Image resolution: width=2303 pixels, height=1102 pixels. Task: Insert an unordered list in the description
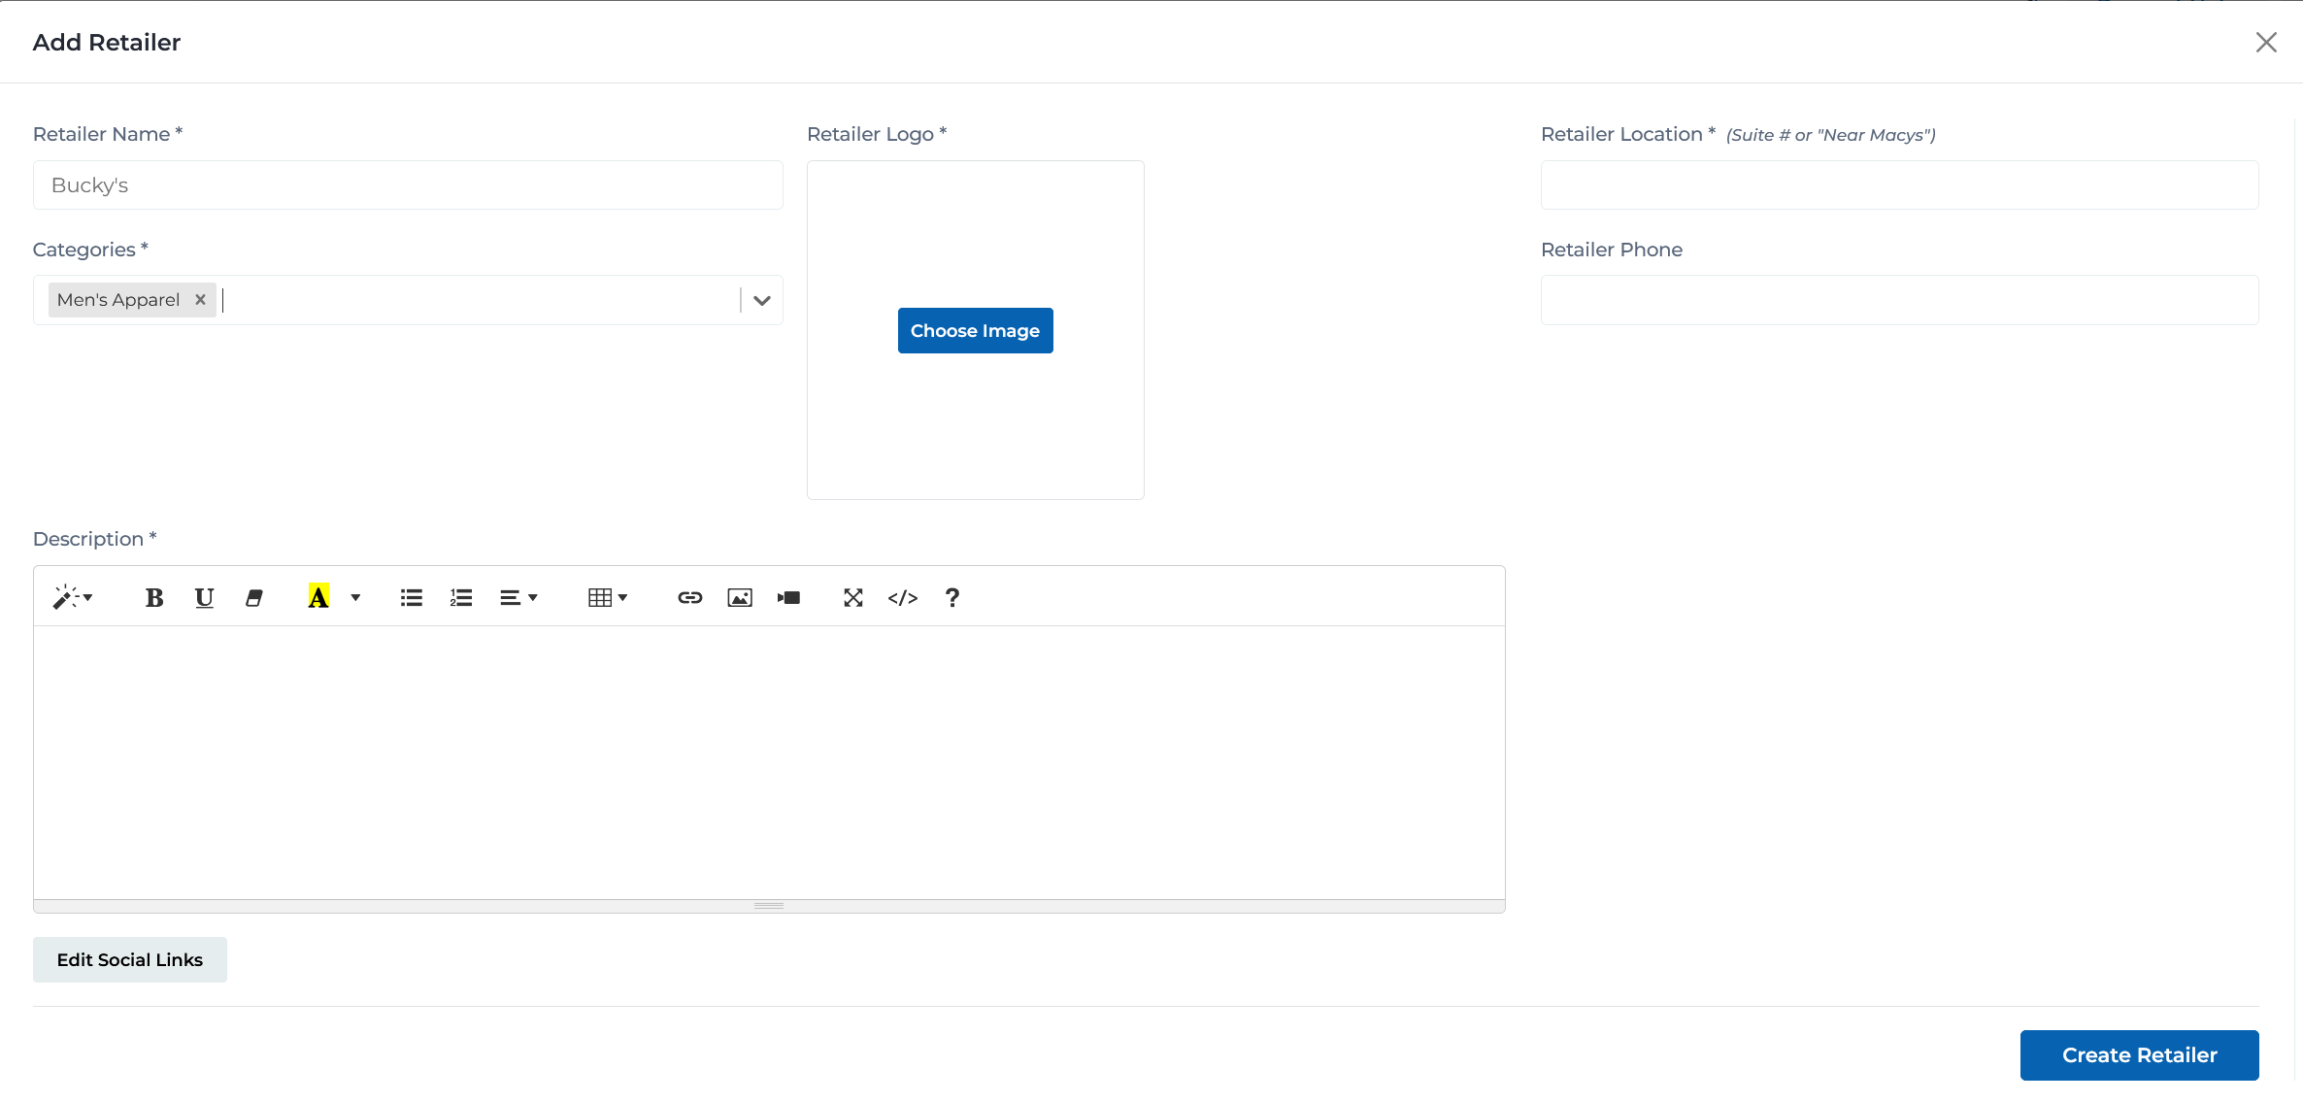[x=411, y=597]
